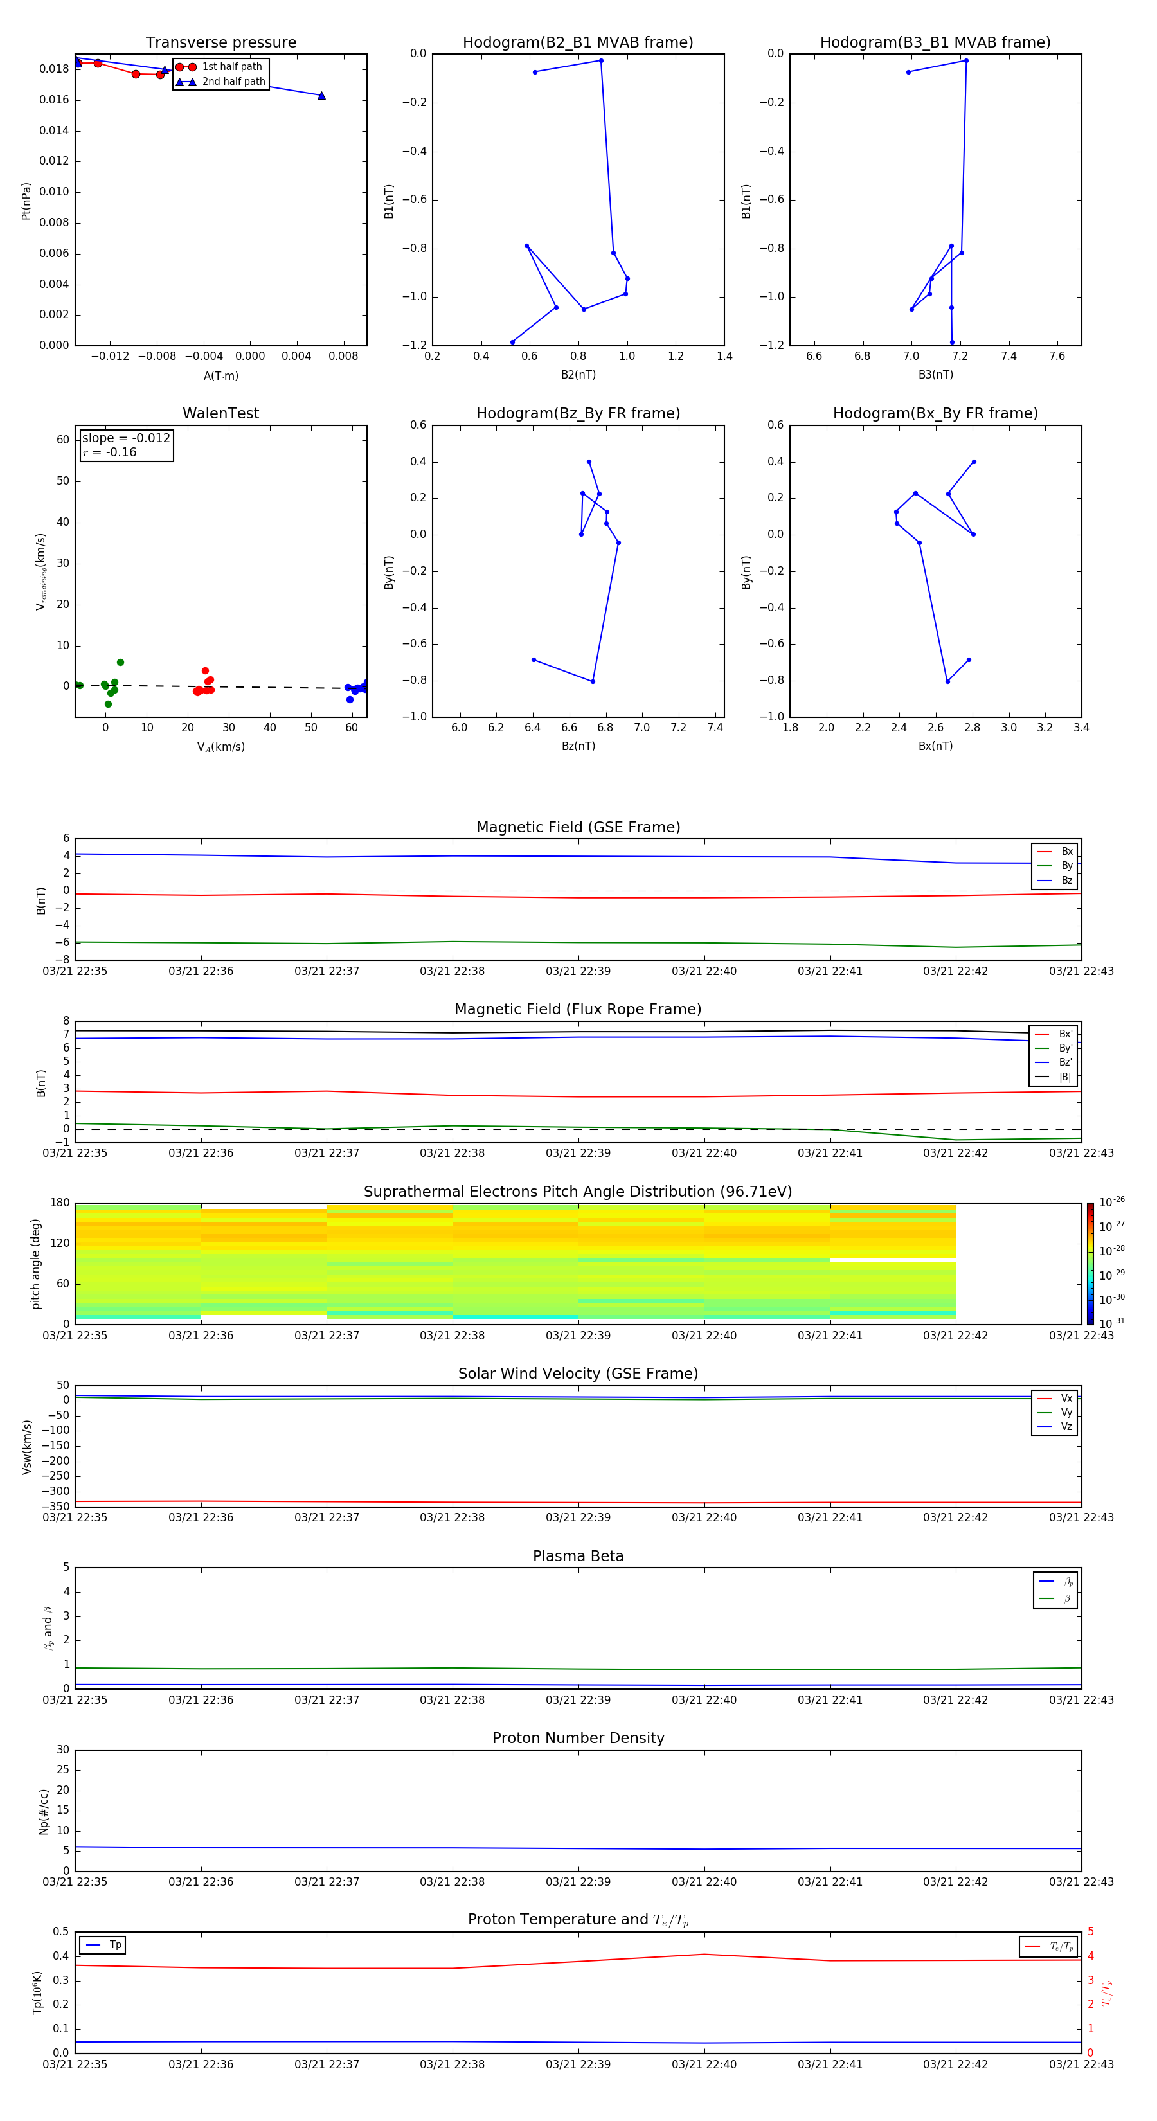Viewport: 1157px width, 2121px height.
Task: Select the "B3(nT)" x-axis label
Action: 935,375
